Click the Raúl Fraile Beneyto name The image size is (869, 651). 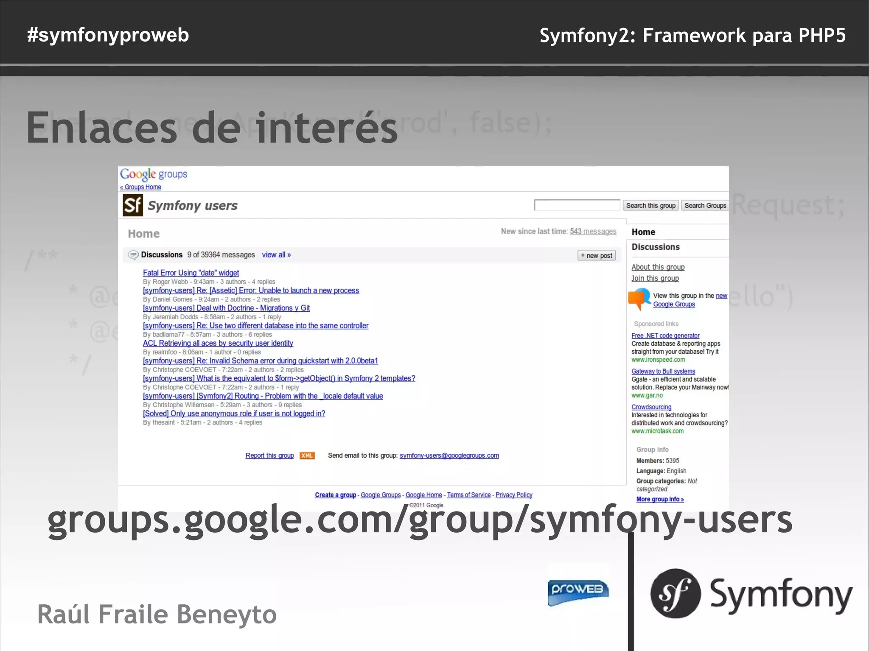(157, 614)
